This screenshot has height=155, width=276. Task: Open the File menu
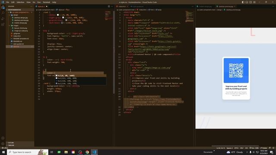tap(8, 2)
